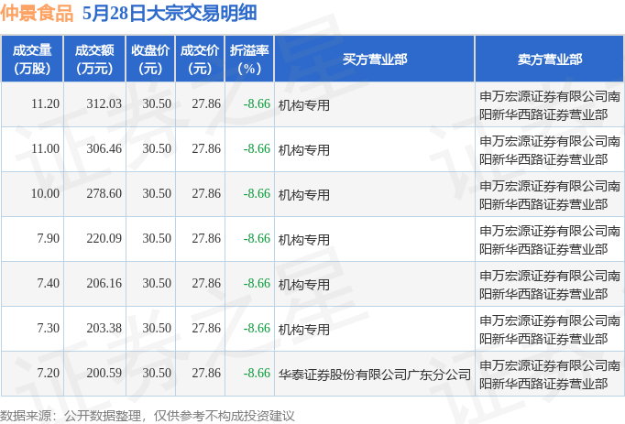Click trade price 27.86 in the 11.00 row
The height and width of the screenshot is (424, 625).
coord(206,148)
